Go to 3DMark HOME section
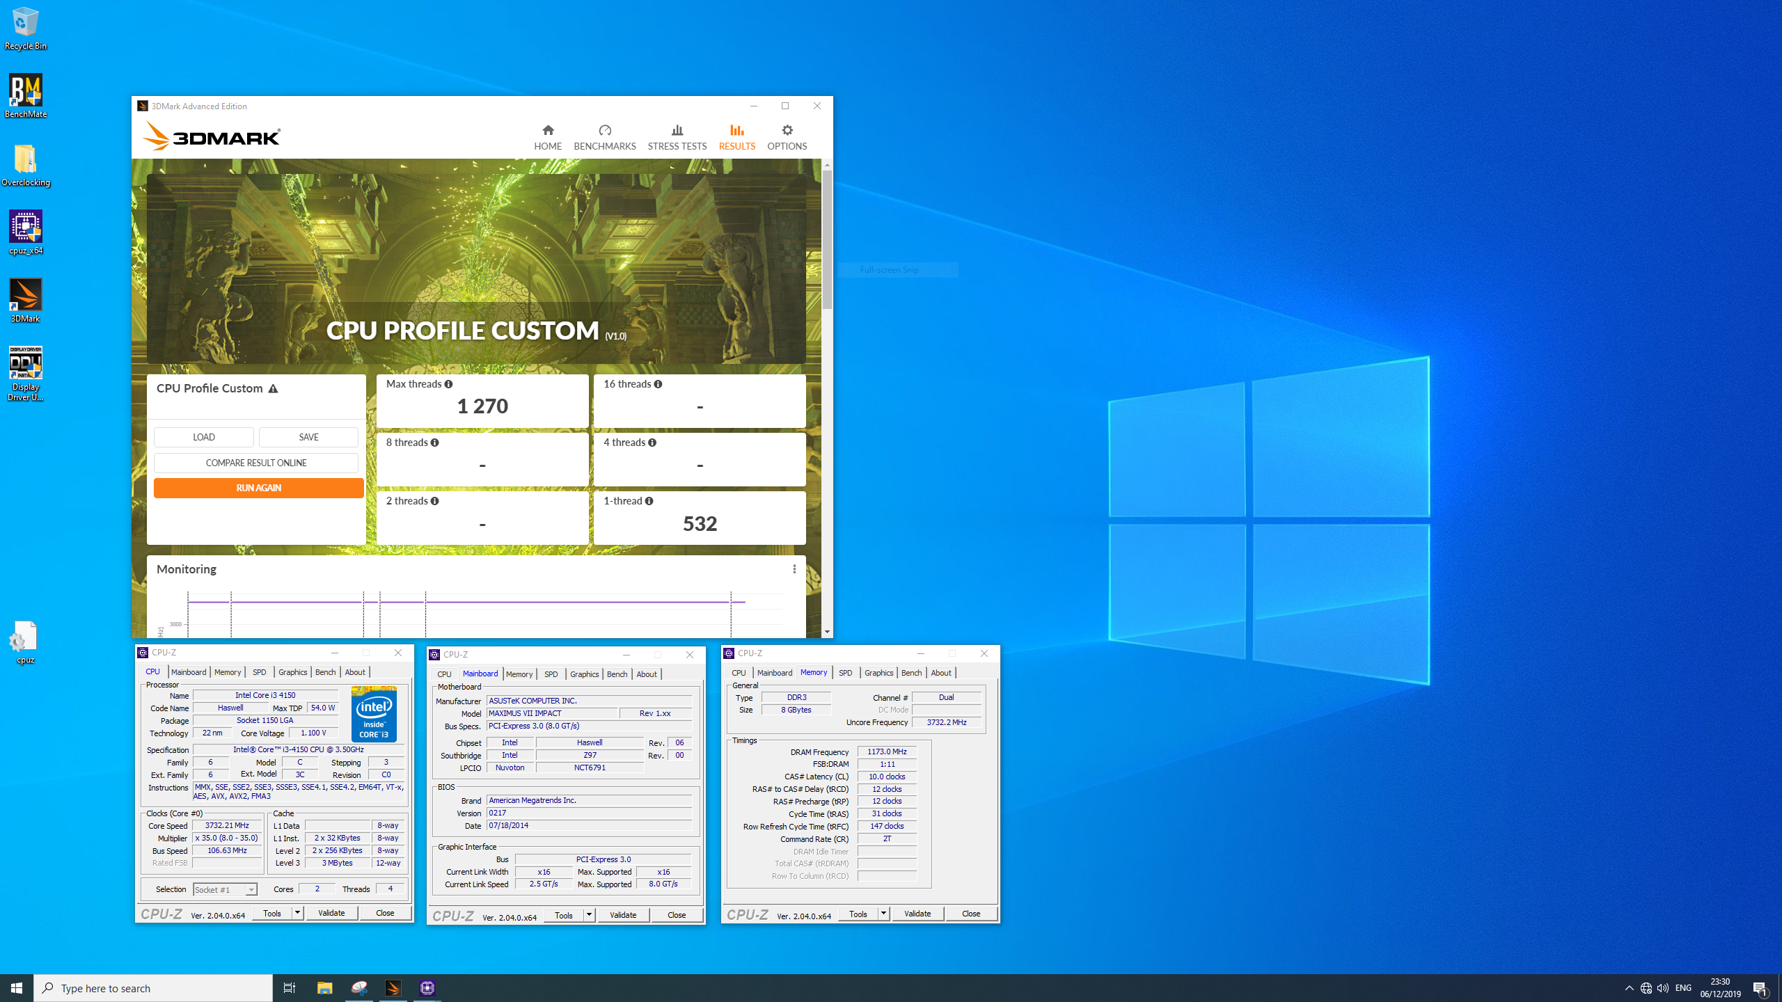The image size is (1782, 1002). click(548, 137)
